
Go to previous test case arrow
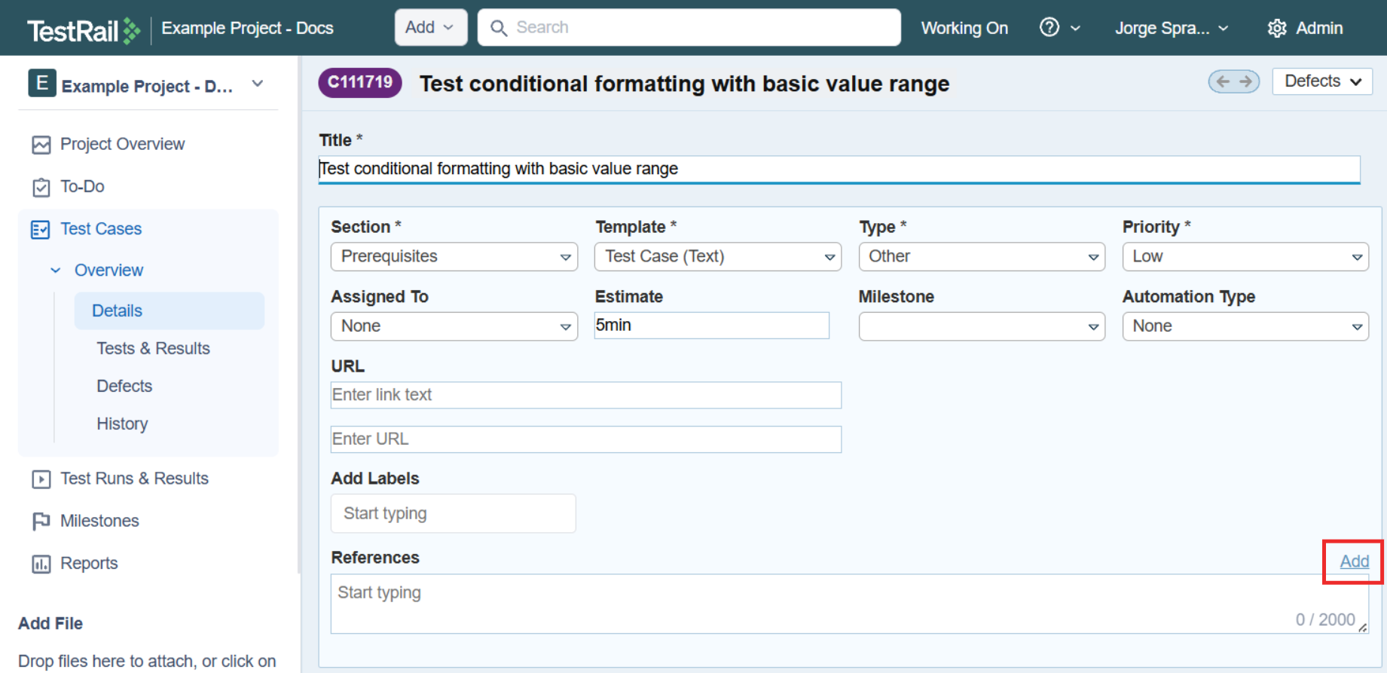coord(1223,81)
